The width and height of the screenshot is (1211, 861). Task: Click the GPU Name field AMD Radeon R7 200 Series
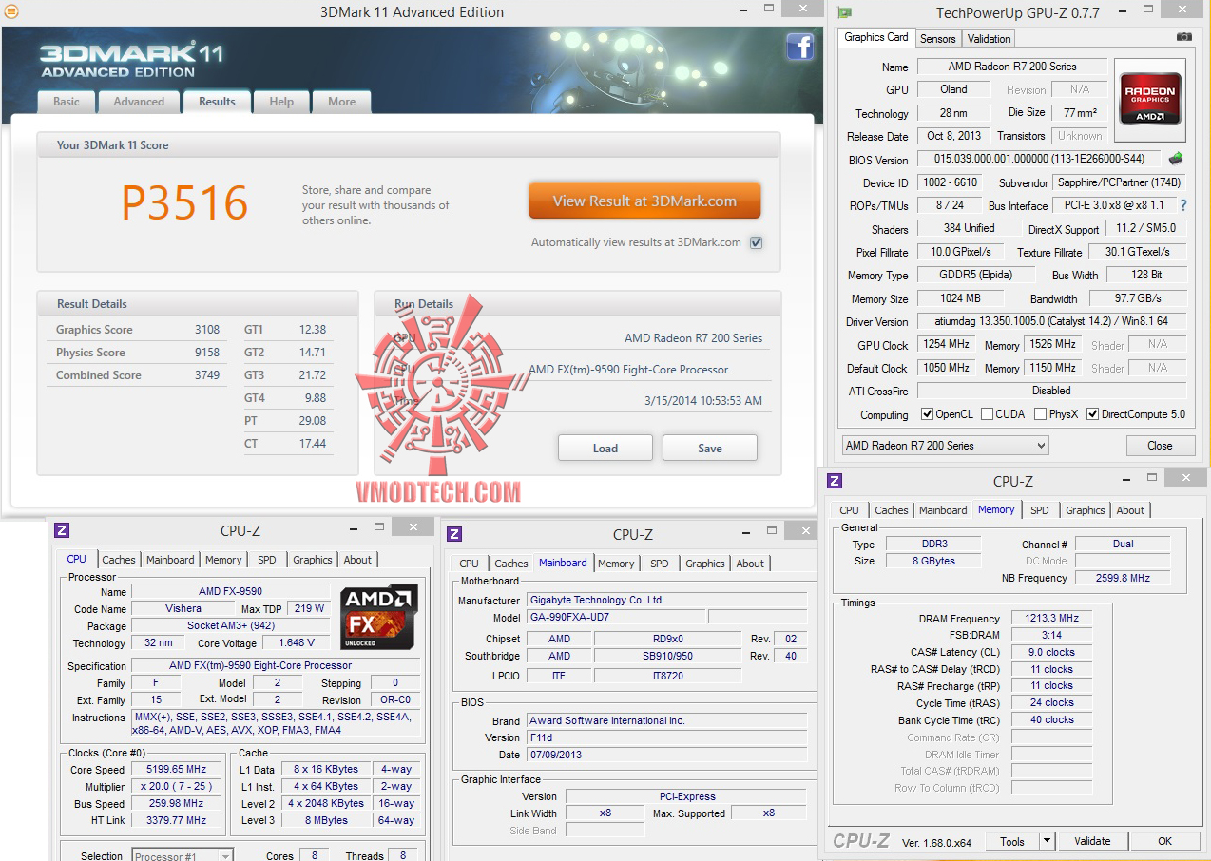(1012, 67)
